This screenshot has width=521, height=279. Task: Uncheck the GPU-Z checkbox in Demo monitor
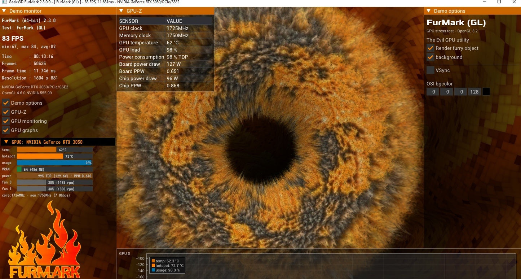coord(5,112)
